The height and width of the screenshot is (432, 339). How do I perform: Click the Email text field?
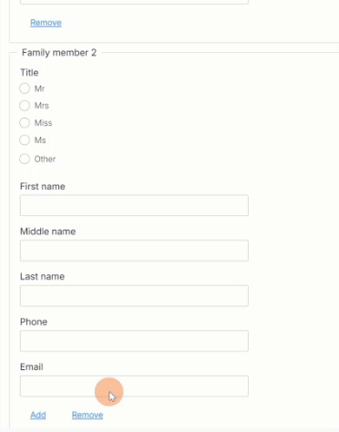tap(134, 386)
